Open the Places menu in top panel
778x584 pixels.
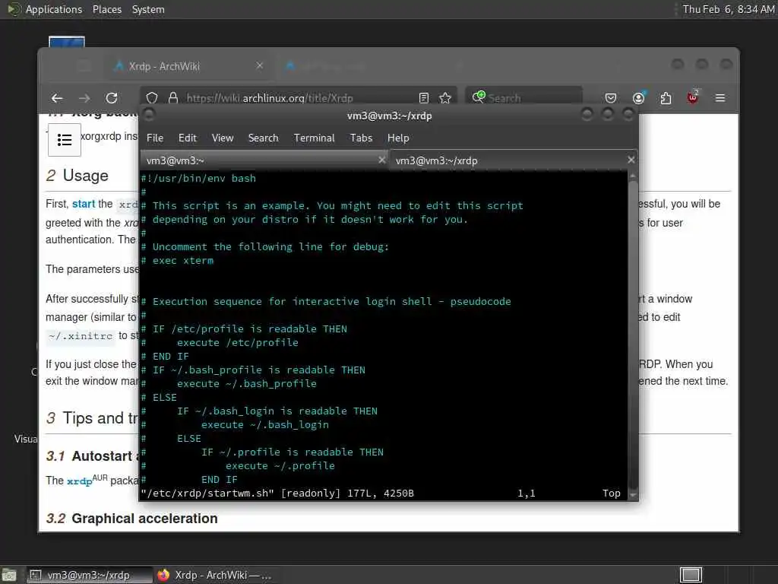pos(107,9)
